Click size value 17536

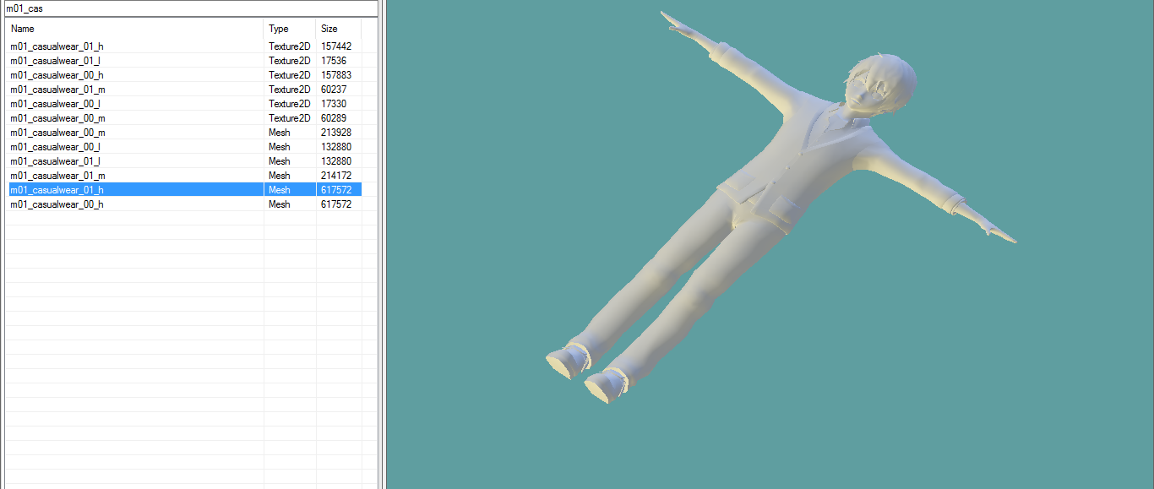point(334,61)
